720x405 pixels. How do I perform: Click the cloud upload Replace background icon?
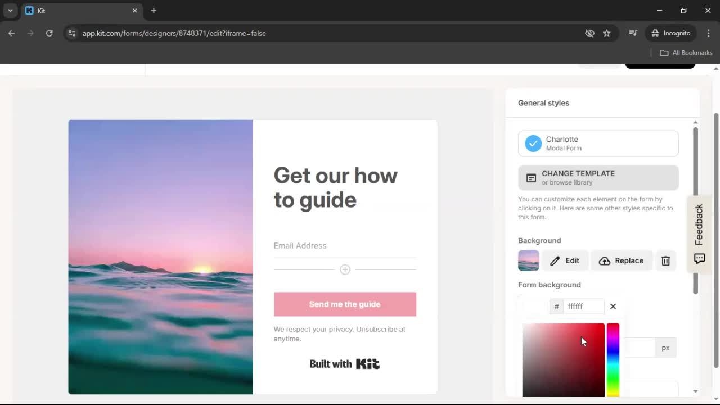(605, 260)
